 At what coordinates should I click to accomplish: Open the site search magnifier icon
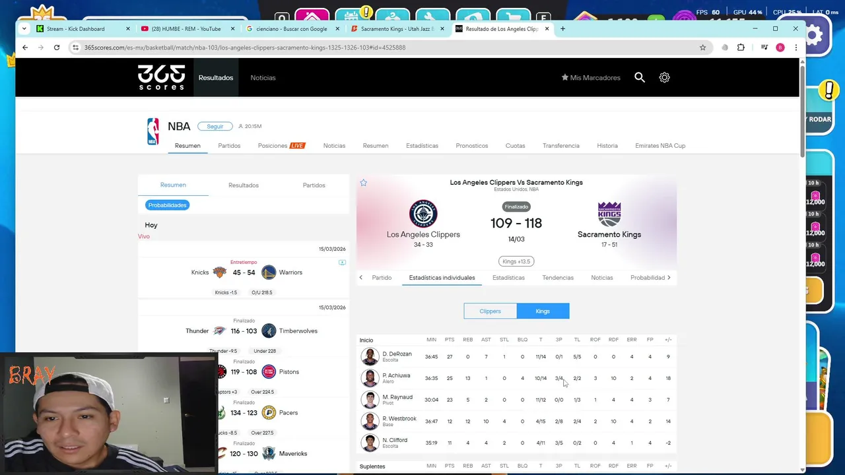click(640, 77)
